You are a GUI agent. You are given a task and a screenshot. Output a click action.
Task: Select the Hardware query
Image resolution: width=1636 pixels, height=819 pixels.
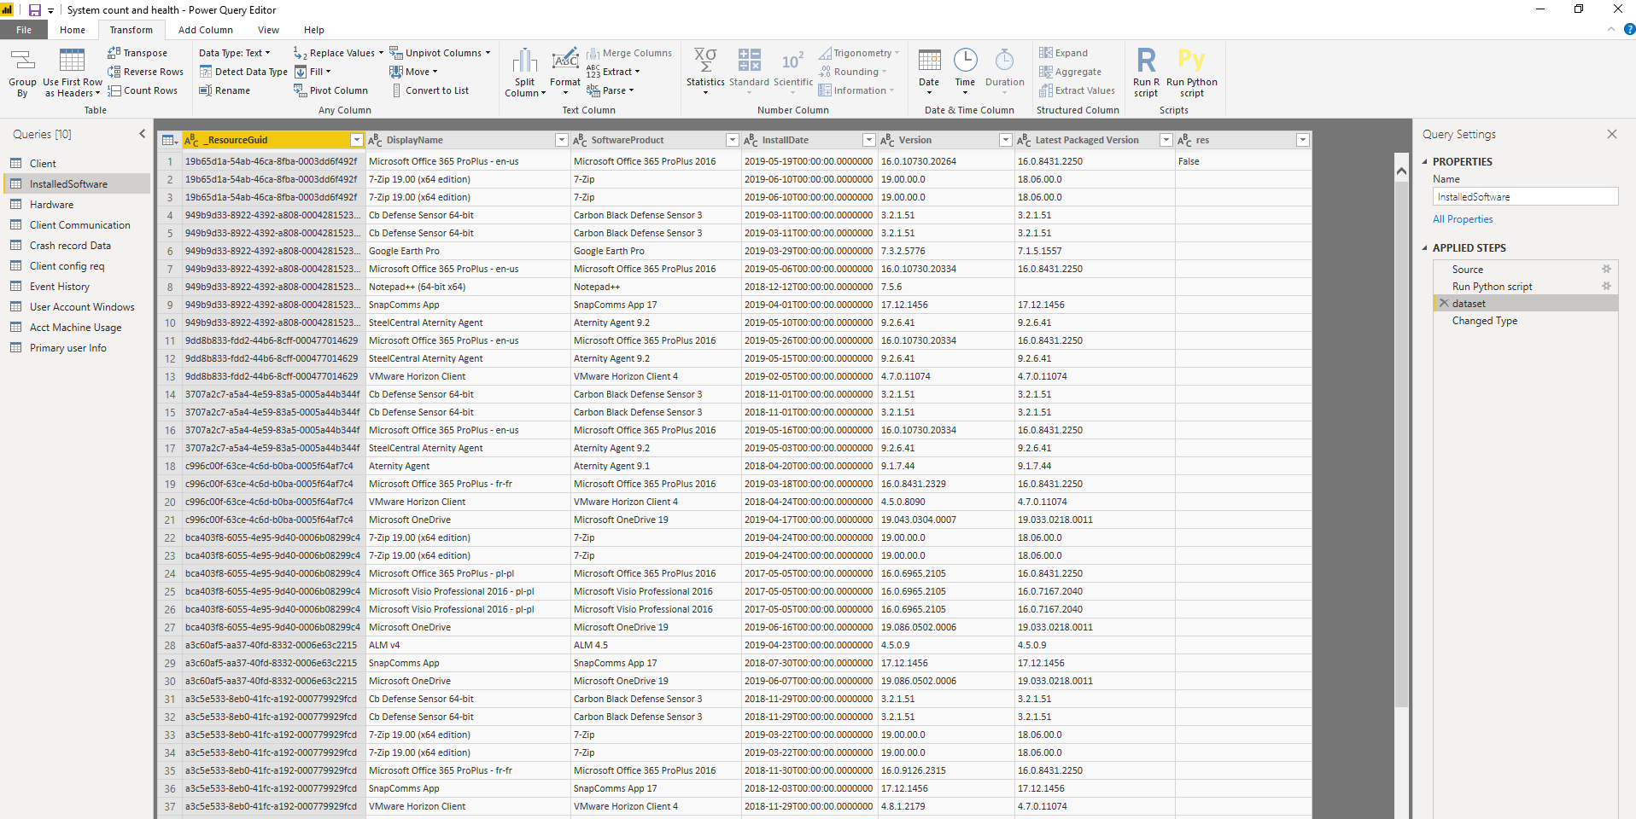(x=77, y=205)
